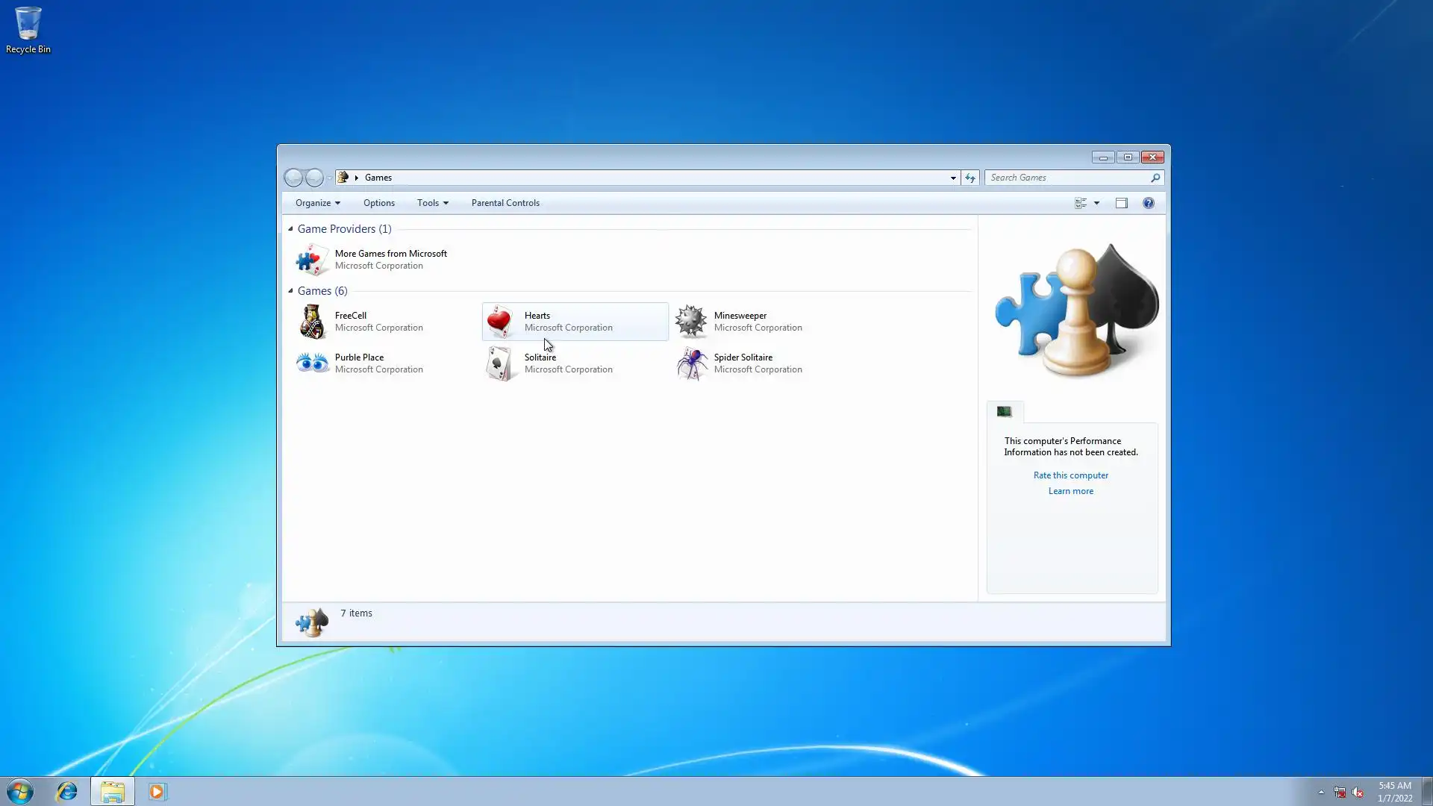The width and height of the screenshot is (1433, 806).
Task: Select the Spider Solitaire spider icon
Action: (x=690, y=363)
